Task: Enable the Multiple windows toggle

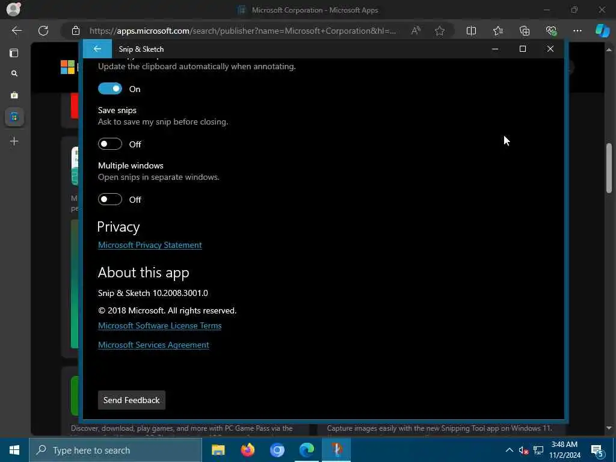Action: [110, 200]
